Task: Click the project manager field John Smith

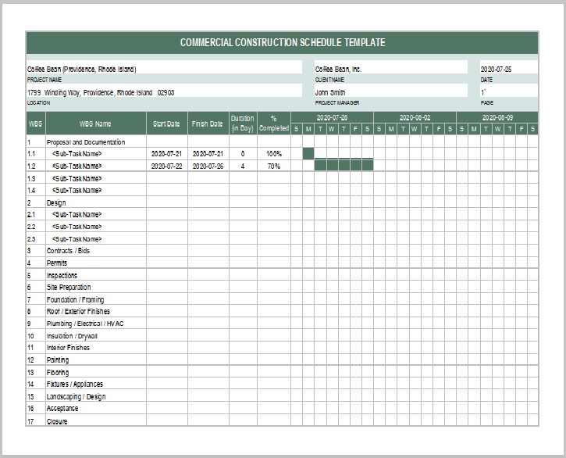Action: tap(391, 91)
